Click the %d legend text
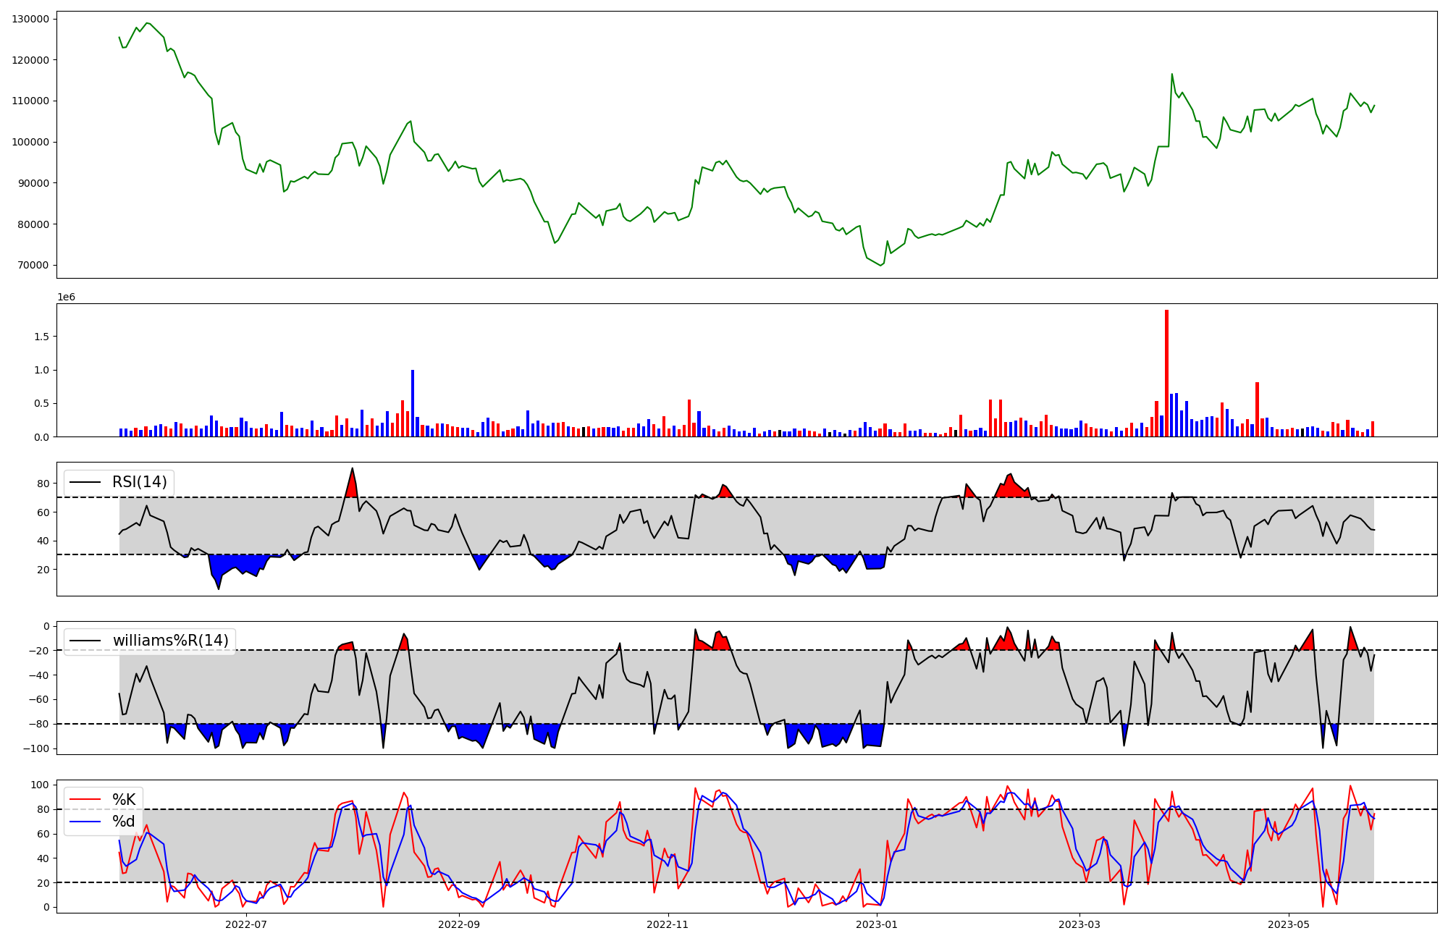The image size is (1448, 941). (x=124, y=822)
